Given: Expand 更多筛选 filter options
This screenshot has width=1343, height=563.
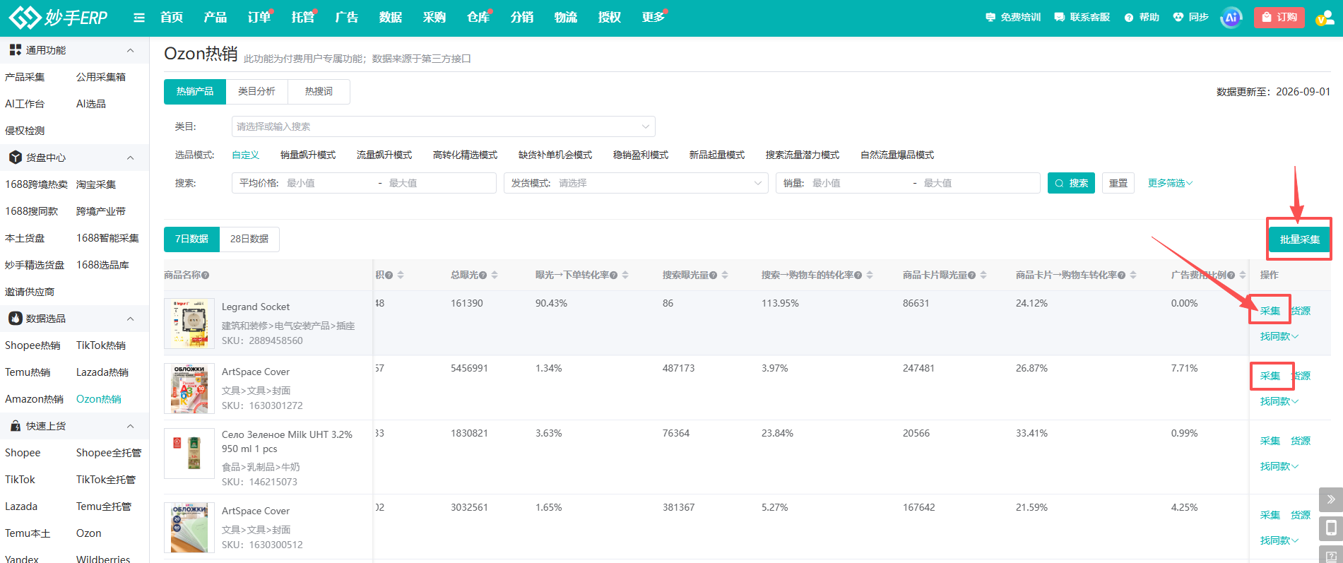Looking at the screenshot, I should 1170,183.
